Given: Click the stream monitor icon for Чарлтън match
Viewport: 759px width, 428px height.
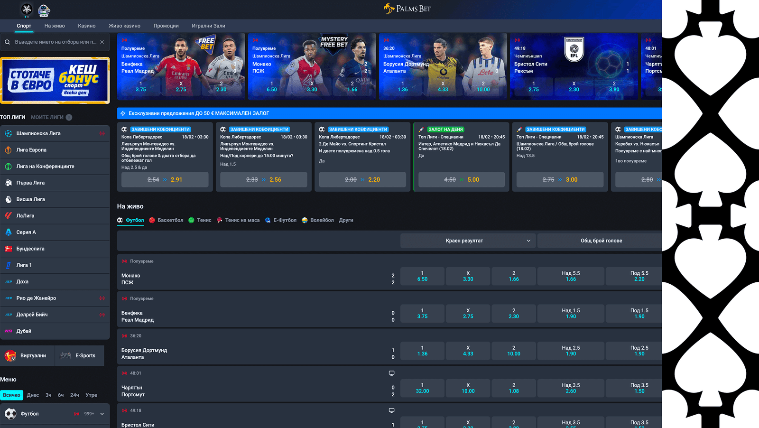Looking at the screenshot, I should click(x=391, y=373).
